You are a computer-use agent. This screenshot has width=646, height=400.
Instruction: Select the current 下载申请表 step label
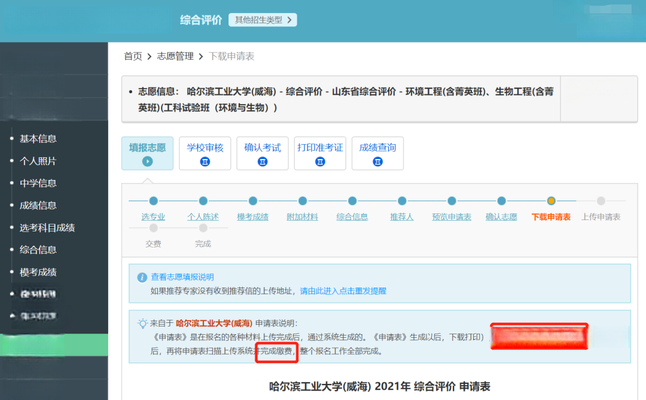551,217
